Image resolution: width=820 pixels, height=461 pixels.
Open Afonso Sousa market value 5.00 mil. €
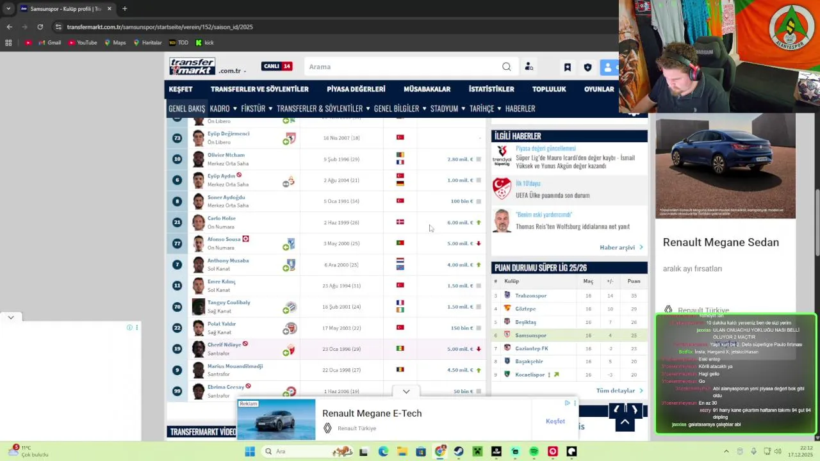point(460,243)
